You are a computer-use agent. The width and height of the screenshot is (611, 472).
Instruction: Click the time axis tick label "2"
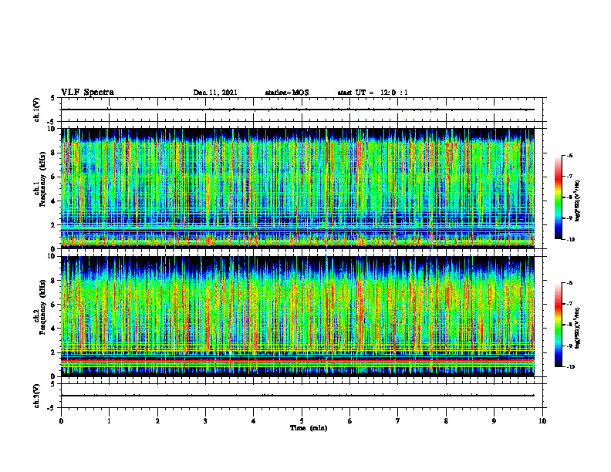pyautogui.click(x=157, y=421)
